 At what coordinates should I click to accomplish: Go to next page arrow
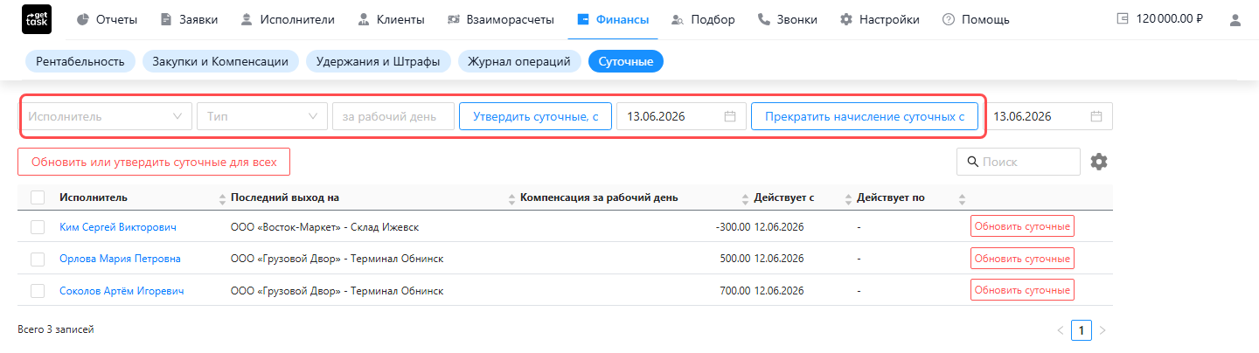[x=1102, y=330]
